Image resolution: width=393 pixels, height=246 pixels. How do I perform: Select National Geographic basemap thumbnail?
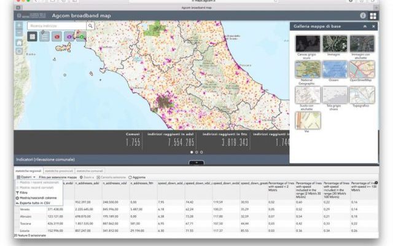coord(307,69)
